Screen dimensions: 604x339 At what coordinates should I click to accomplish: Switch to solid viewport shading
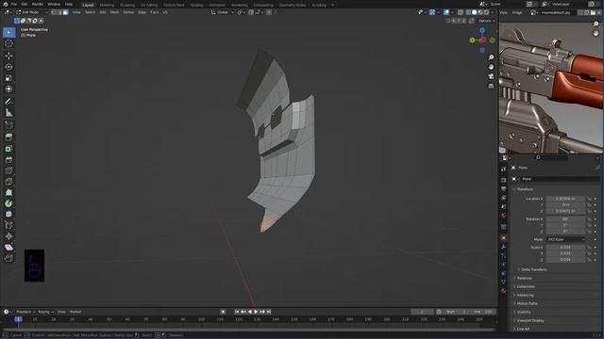pos(475,12)
